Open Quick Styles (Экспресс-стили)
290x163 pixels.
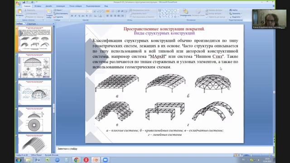coord(198,12)
